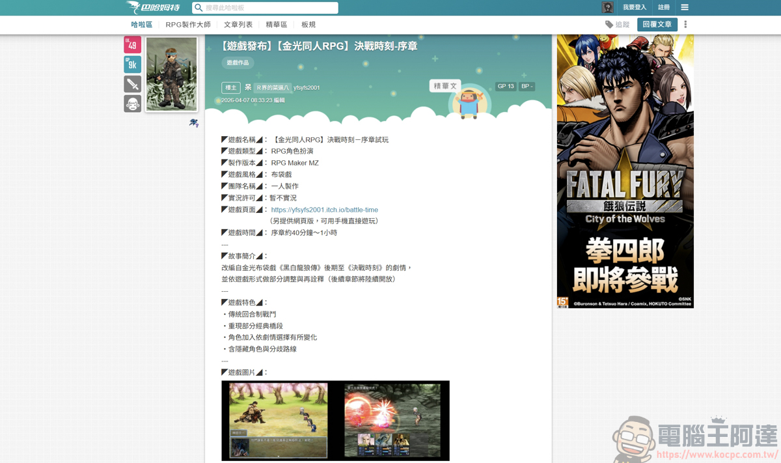This screenshot has height=463, width=781.
Task: Click the bullet 重現部分經典橋段
Action: (x=253, y=326)
